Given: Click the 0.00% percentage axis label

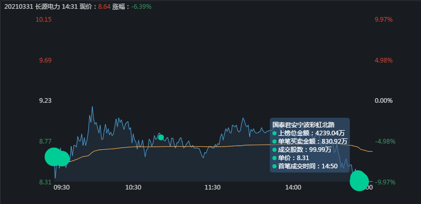Looking at the screenshot, I should click(384, 101).
